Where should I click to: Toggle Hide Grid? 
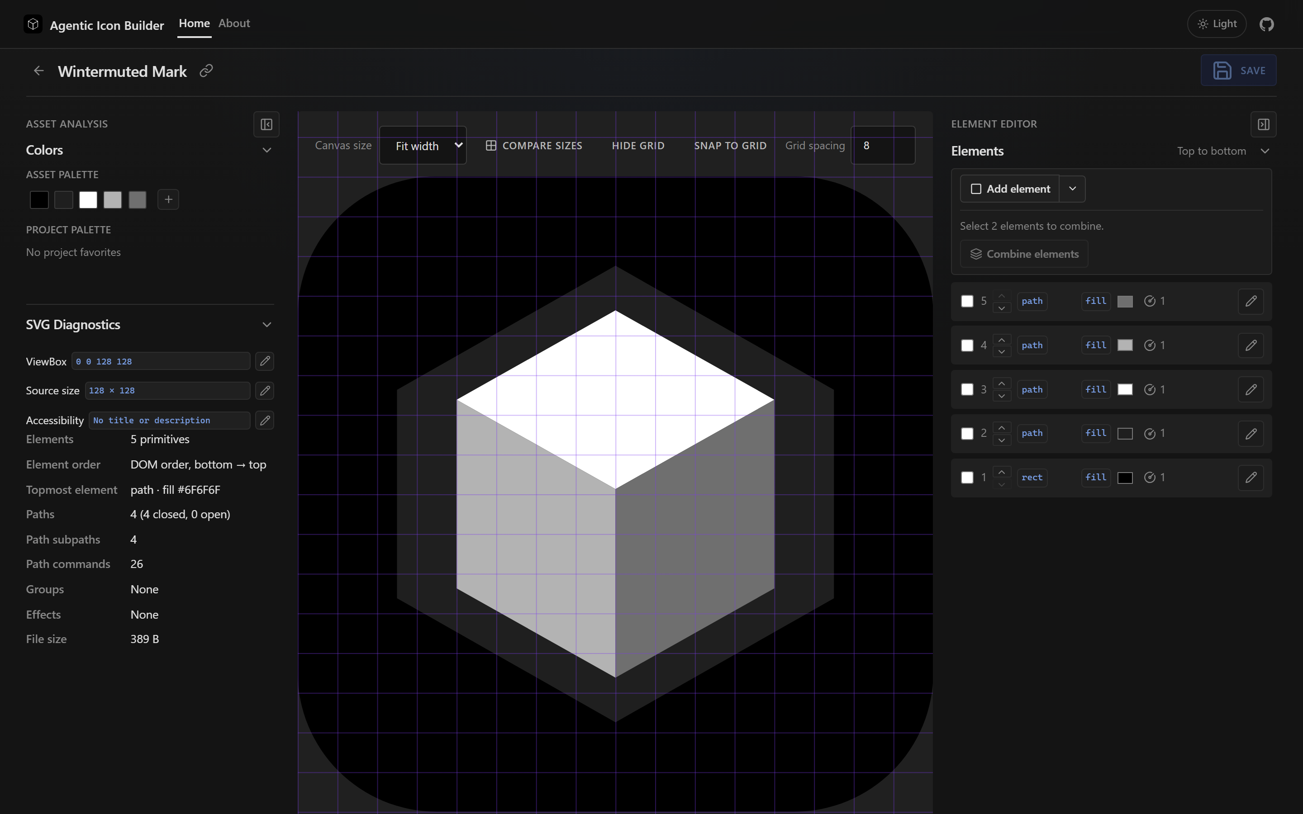638,145
